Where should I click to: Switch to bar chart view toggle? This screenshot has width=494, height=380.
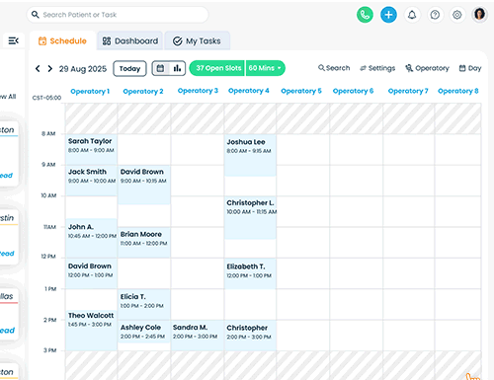click(177, 68)
